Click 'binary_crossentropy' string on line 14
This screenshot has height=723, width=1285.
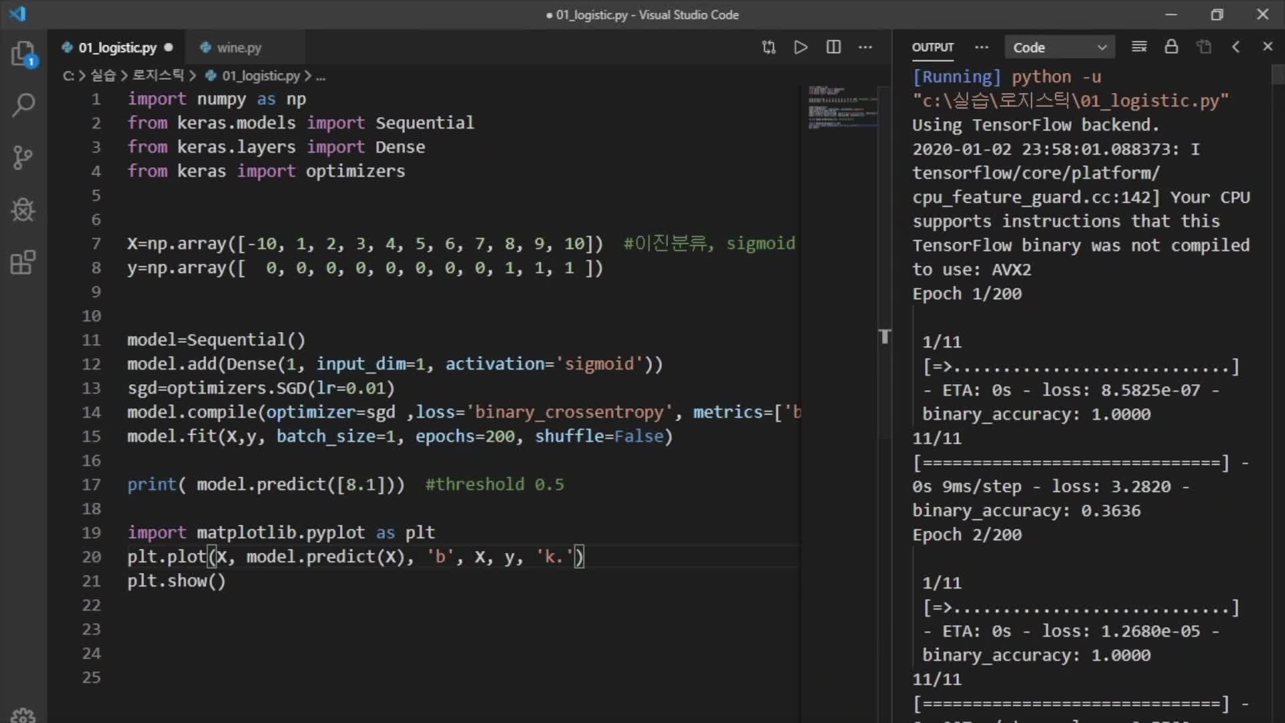coord(568,412)
